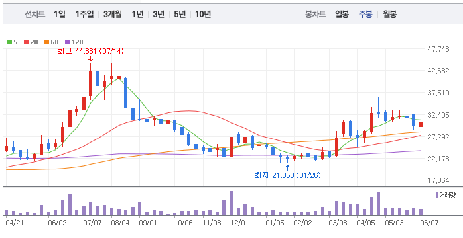Click the orange 60-period moving average legend

pyautogui.click(x=51, y=42)
